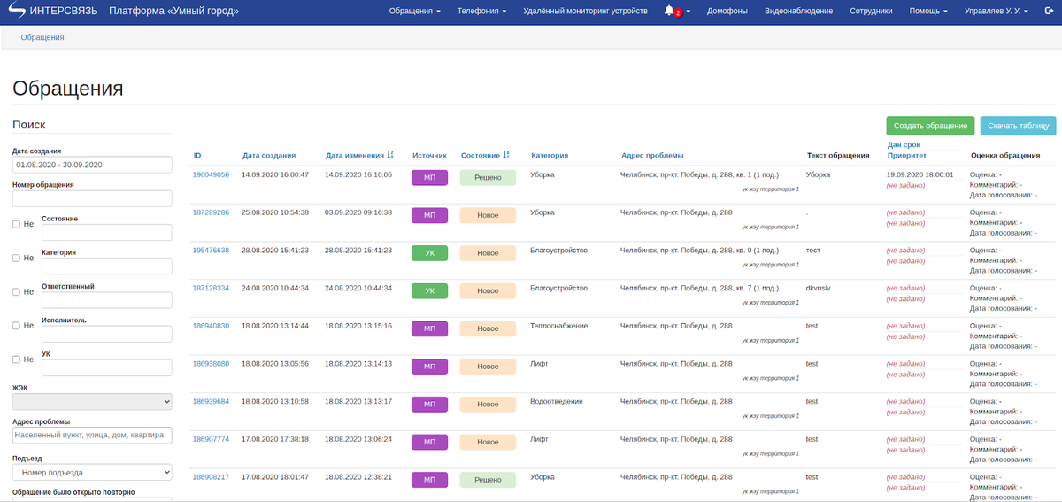Image resolution: width=1062 pixels, height=502 pixels.
Task: Go to Домофоны section
Action: pyautogui.click(x=727, y=12)
